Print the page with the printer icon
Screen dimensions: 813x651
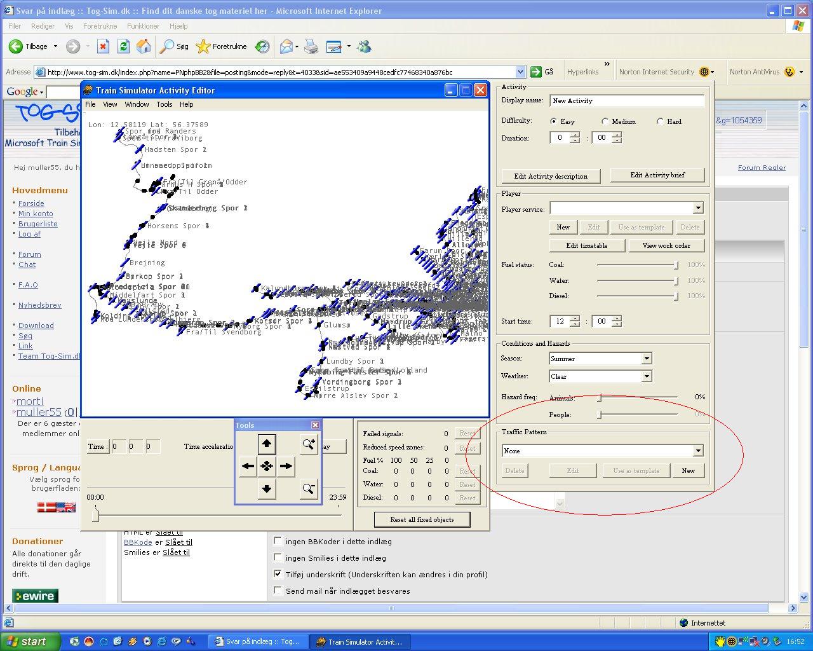coord(311,46)
